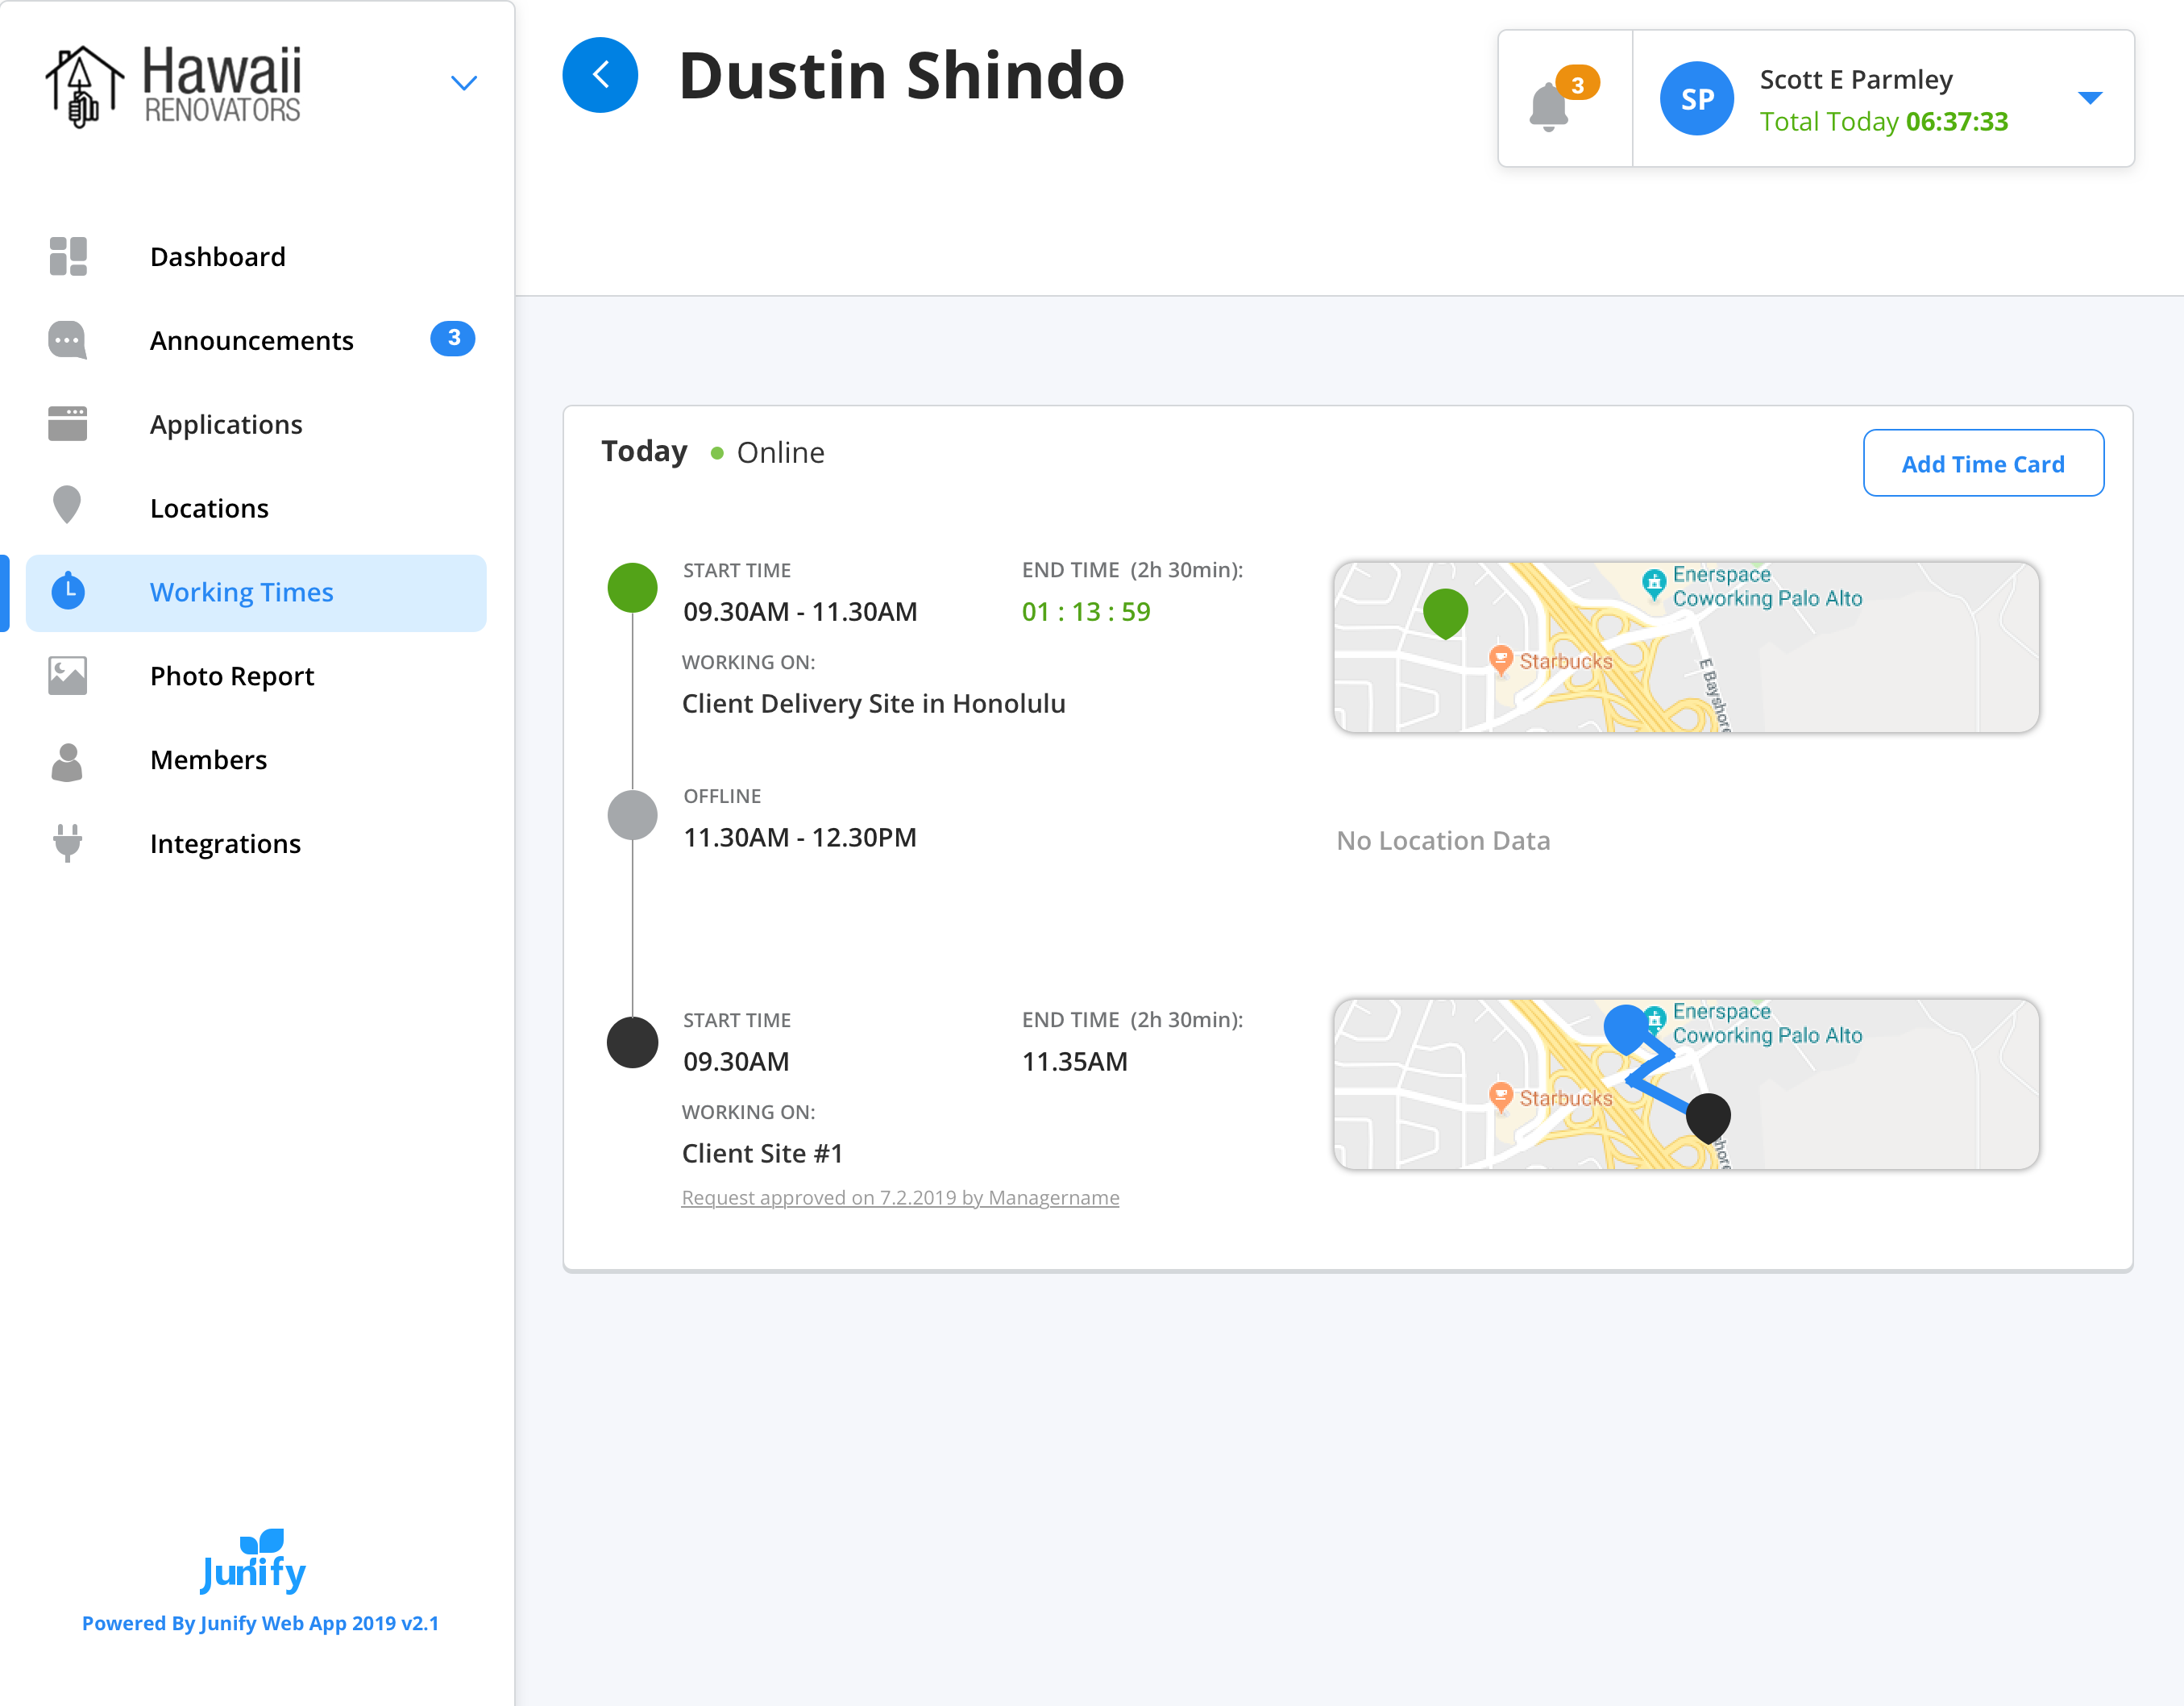Click the Add Time Card button

(x=1983, y=464)
